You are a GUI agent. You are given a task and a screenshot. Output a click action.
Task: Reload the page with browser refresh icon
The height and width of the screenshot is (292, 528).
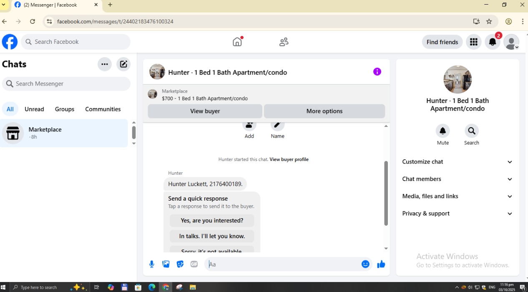point(33,21)
